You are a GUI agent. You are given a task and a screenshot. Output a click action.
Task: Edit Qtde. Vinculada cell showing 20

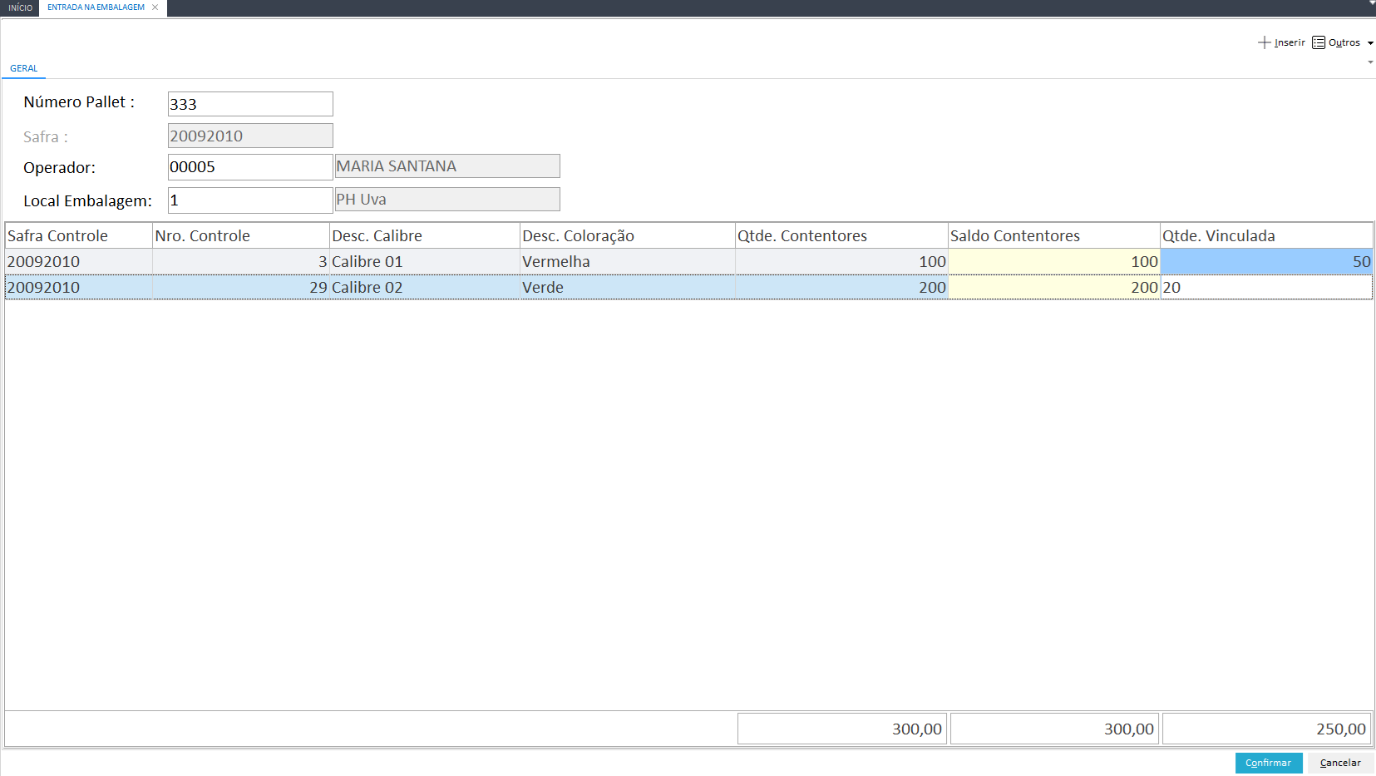click(1266, 288)
